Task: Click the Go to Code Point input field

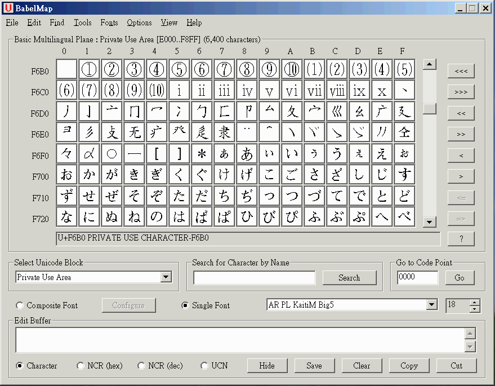Action: click(417, 278)
